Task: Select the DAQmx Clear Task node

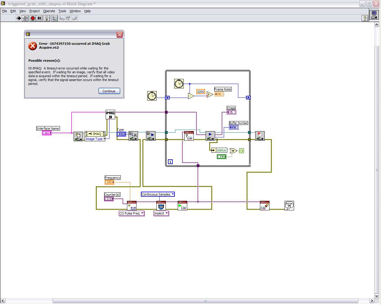Action: (x=265, y=206)
